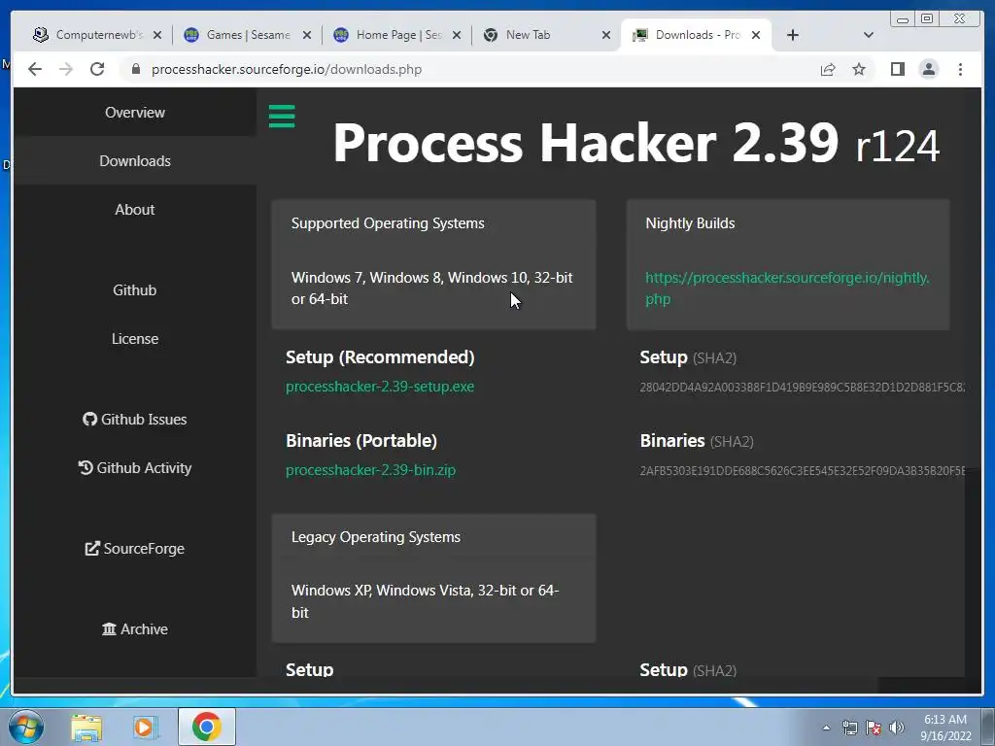Close the Games | Sesame tab

[x=307, y=35]
